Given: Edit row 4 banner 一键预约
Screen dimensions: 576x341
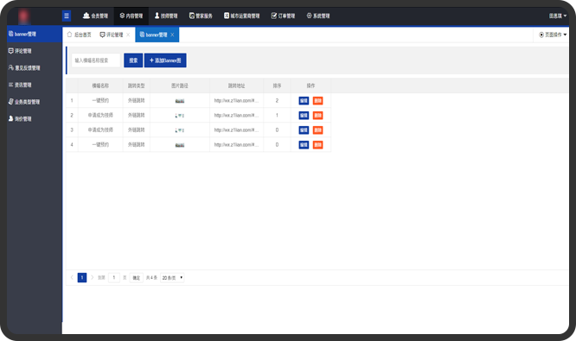Looking at the screenshot, I should [x=304, y=145].
